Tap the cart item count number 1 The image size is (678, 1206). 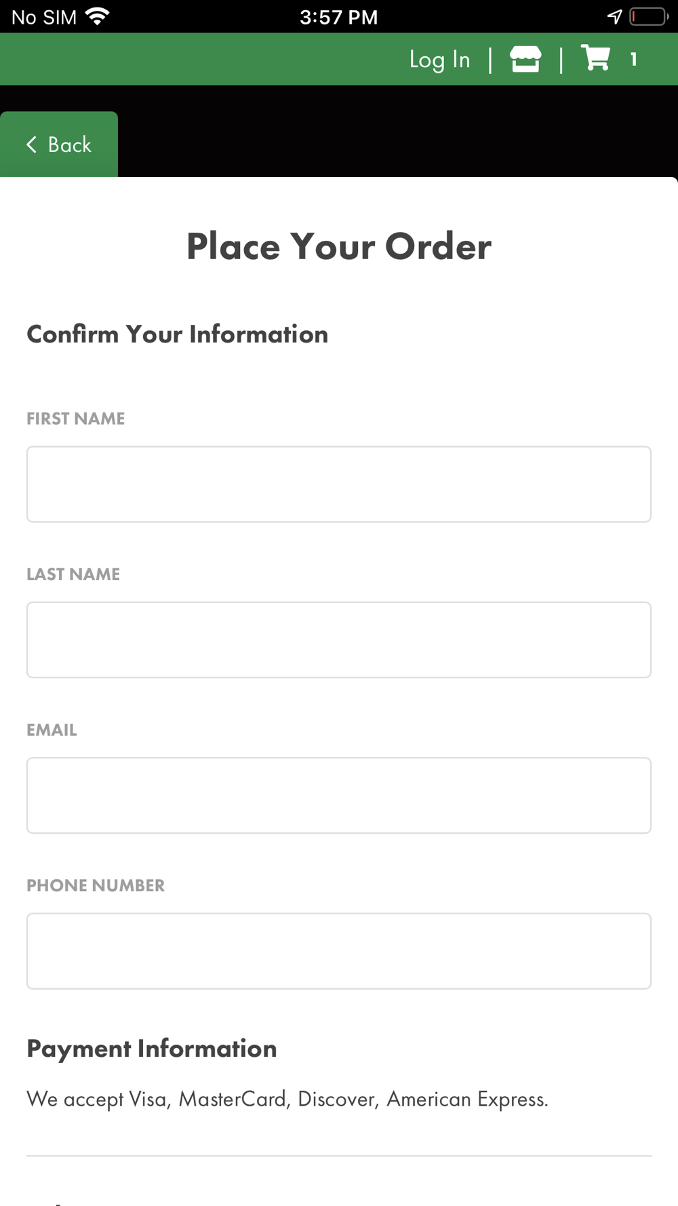[634, 60]
